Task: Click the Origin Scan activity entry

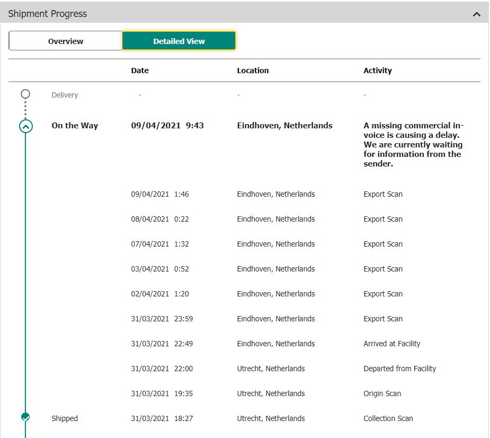Action: (x=382, y=393)
